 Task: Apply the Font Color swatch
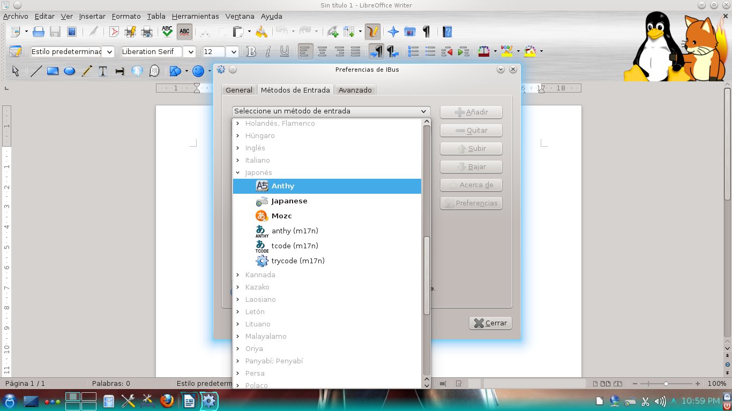coord(484,51)
